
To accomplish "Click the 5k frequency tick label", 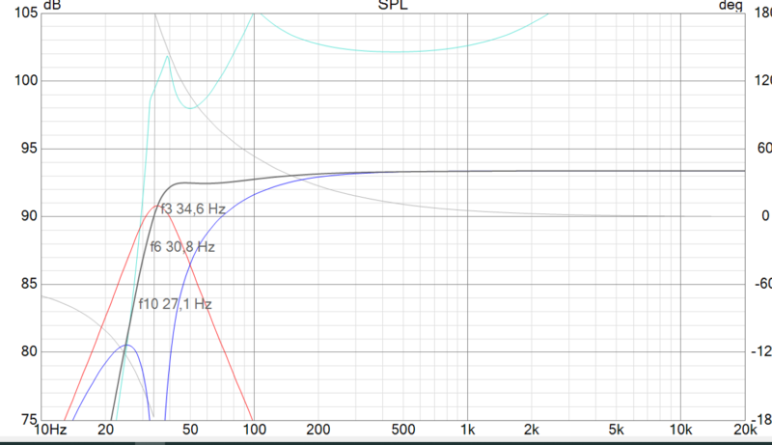I will tap(617, 430).
